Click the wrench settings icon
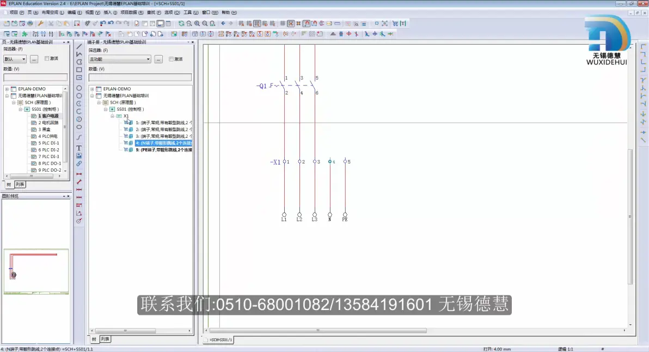The width and height of the screenshot is (649, 352). [x=40, y=23]
